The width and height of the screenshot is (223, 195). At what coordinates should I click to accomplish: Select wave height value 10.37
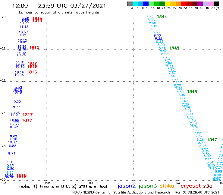[x=13, y=142]
